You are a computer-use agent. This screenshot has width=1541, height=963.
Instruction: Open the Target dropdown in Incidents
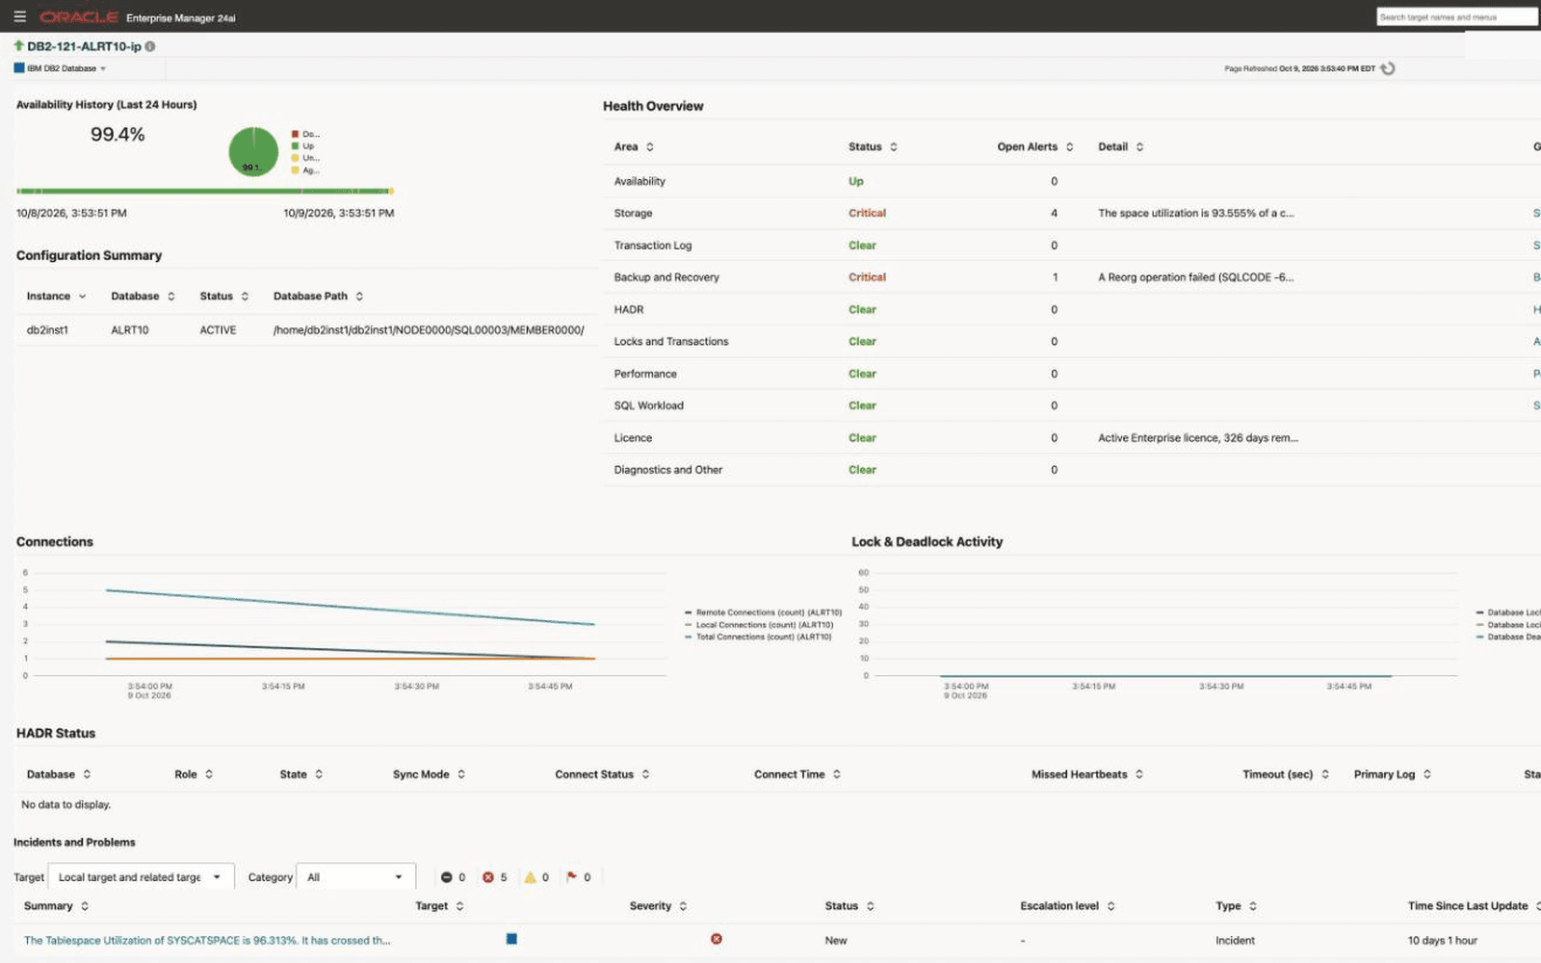[x=141, y=877]
